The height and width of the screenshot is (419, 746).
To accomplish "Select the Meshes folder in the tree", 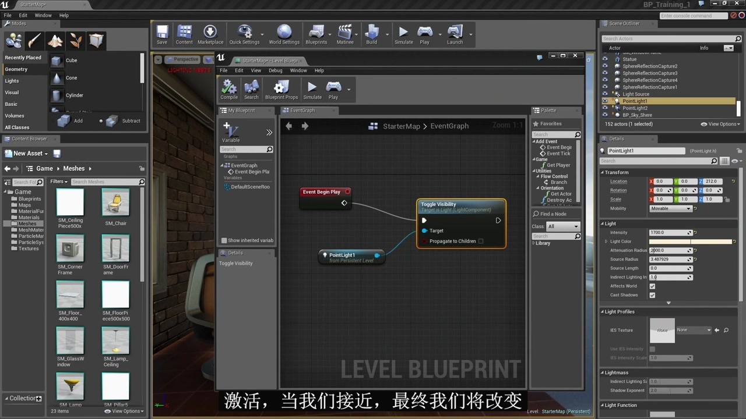I will point(27,224).
